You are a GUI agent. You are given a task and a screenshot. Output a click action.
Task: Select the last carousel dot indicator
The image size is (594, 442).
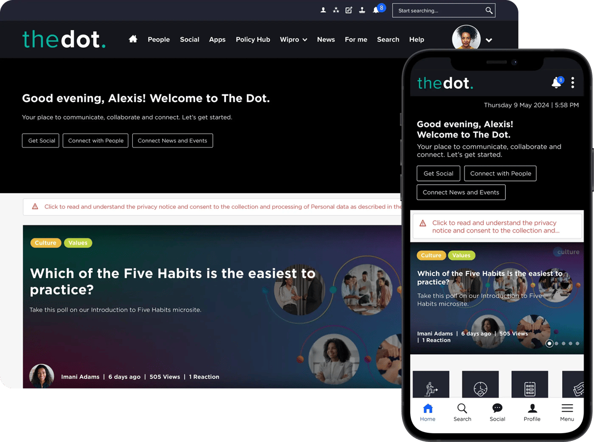[578, 343]
